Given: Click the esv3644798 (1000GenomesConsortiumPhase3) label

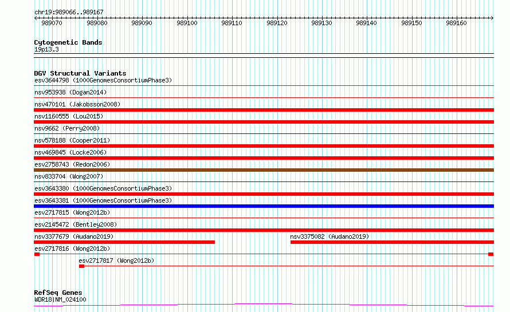Looking at the screenshot, I should tap(103, 80).
